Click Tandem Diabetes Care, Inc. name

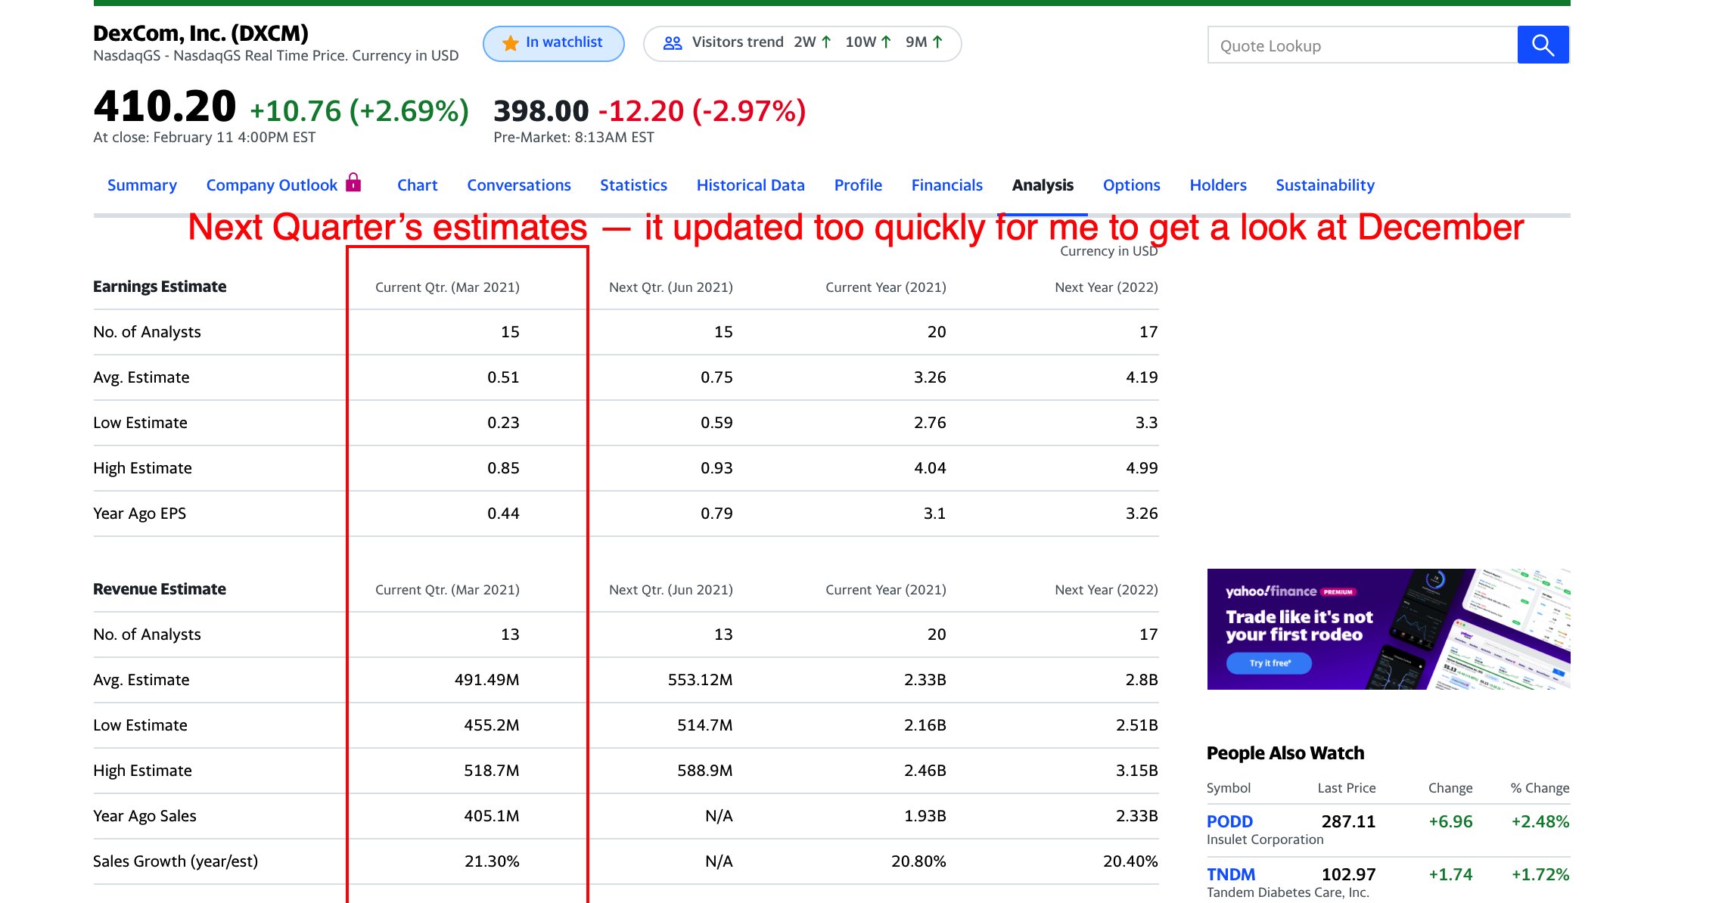coord(1288,892)
